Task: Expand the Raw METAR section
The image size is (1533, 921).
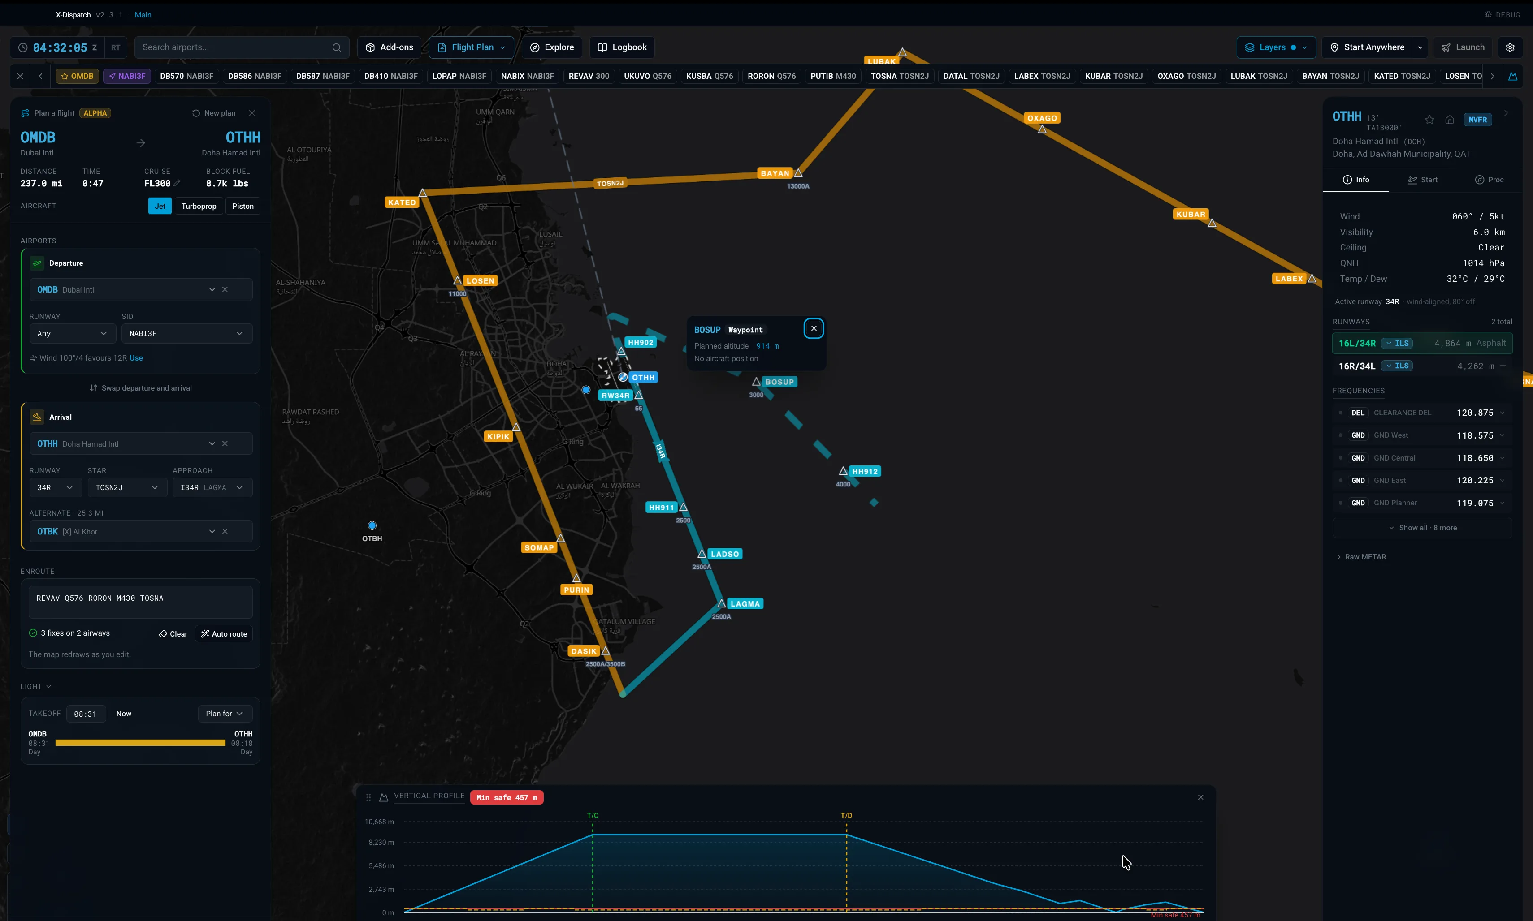Action: point(1361,557)
